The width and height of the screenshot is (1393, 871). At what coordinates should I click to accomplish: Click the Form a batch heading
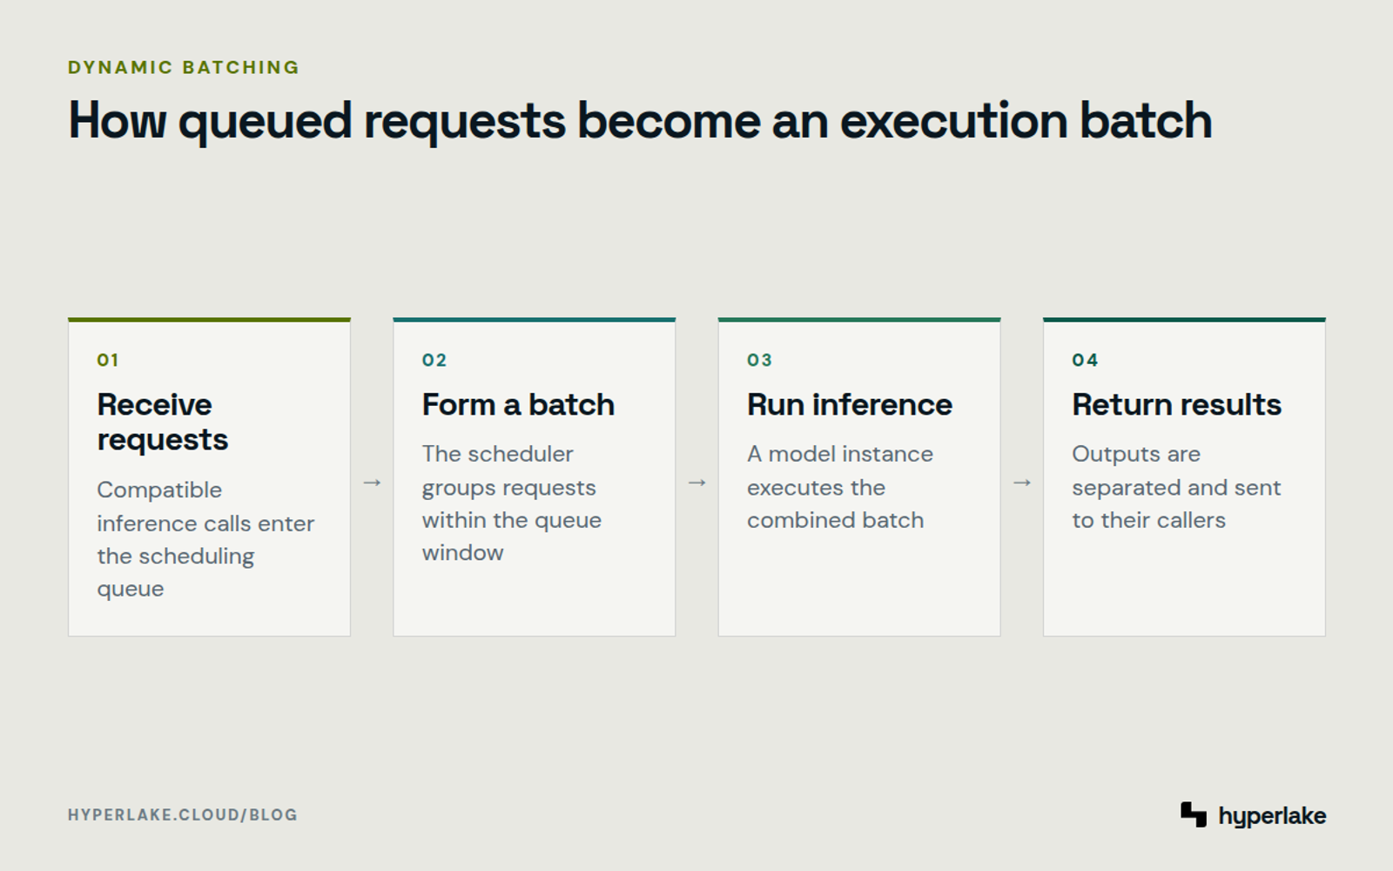click(518, 405)
